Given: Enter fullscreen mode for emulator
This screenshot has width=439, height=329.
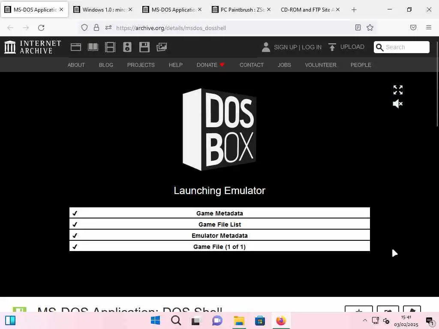Looking at the screenshot, I should point(398,90).
